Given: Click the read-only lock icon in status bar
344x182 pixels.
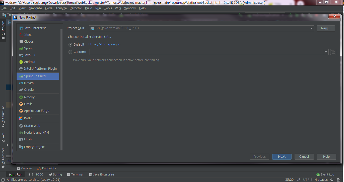Looking at the screenshot, I should [x=332, y=180].
